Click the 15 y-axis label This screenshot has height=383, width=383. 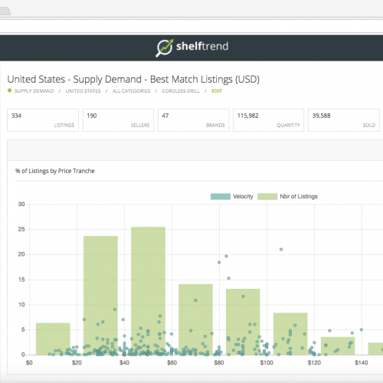click(x=21, y=280)
